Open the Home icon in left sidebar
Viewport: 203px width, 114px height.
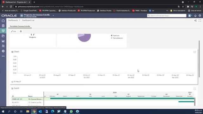tap(3, 21)
